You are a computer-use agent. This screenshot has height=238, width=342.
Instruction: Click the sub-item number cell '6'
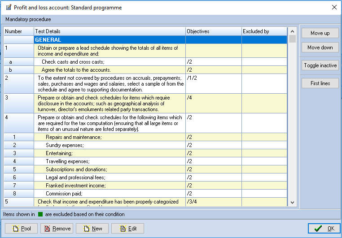pos(19,177)
